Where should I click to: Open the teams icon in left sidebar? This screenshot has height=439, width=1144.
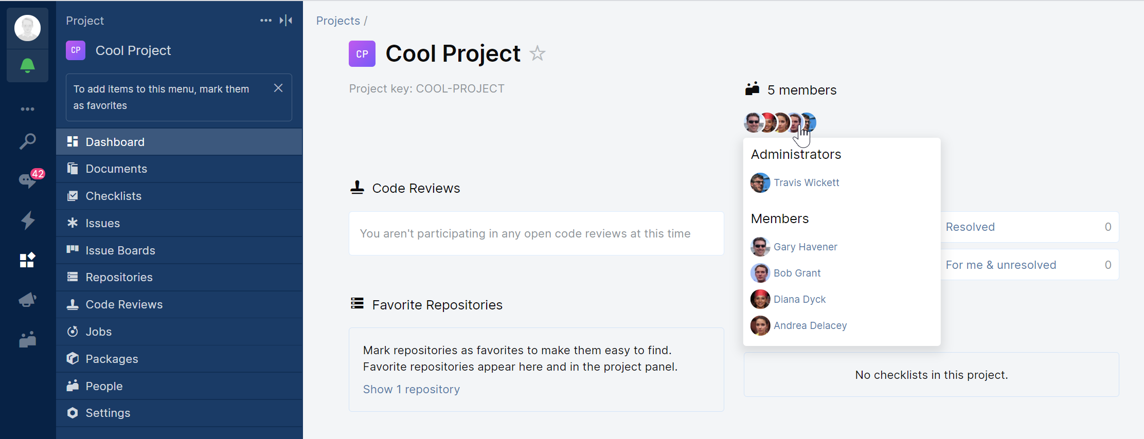point(27,339)
